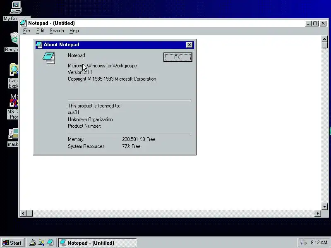Close the About Notepad dialog
The width and height of the screenshot is (331, 248).
pos(189,45)
